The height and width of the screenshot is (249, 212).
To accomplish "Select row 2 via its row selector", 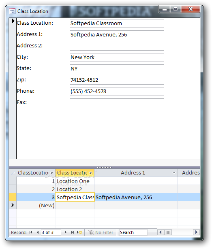I will (x=13, y=189).
